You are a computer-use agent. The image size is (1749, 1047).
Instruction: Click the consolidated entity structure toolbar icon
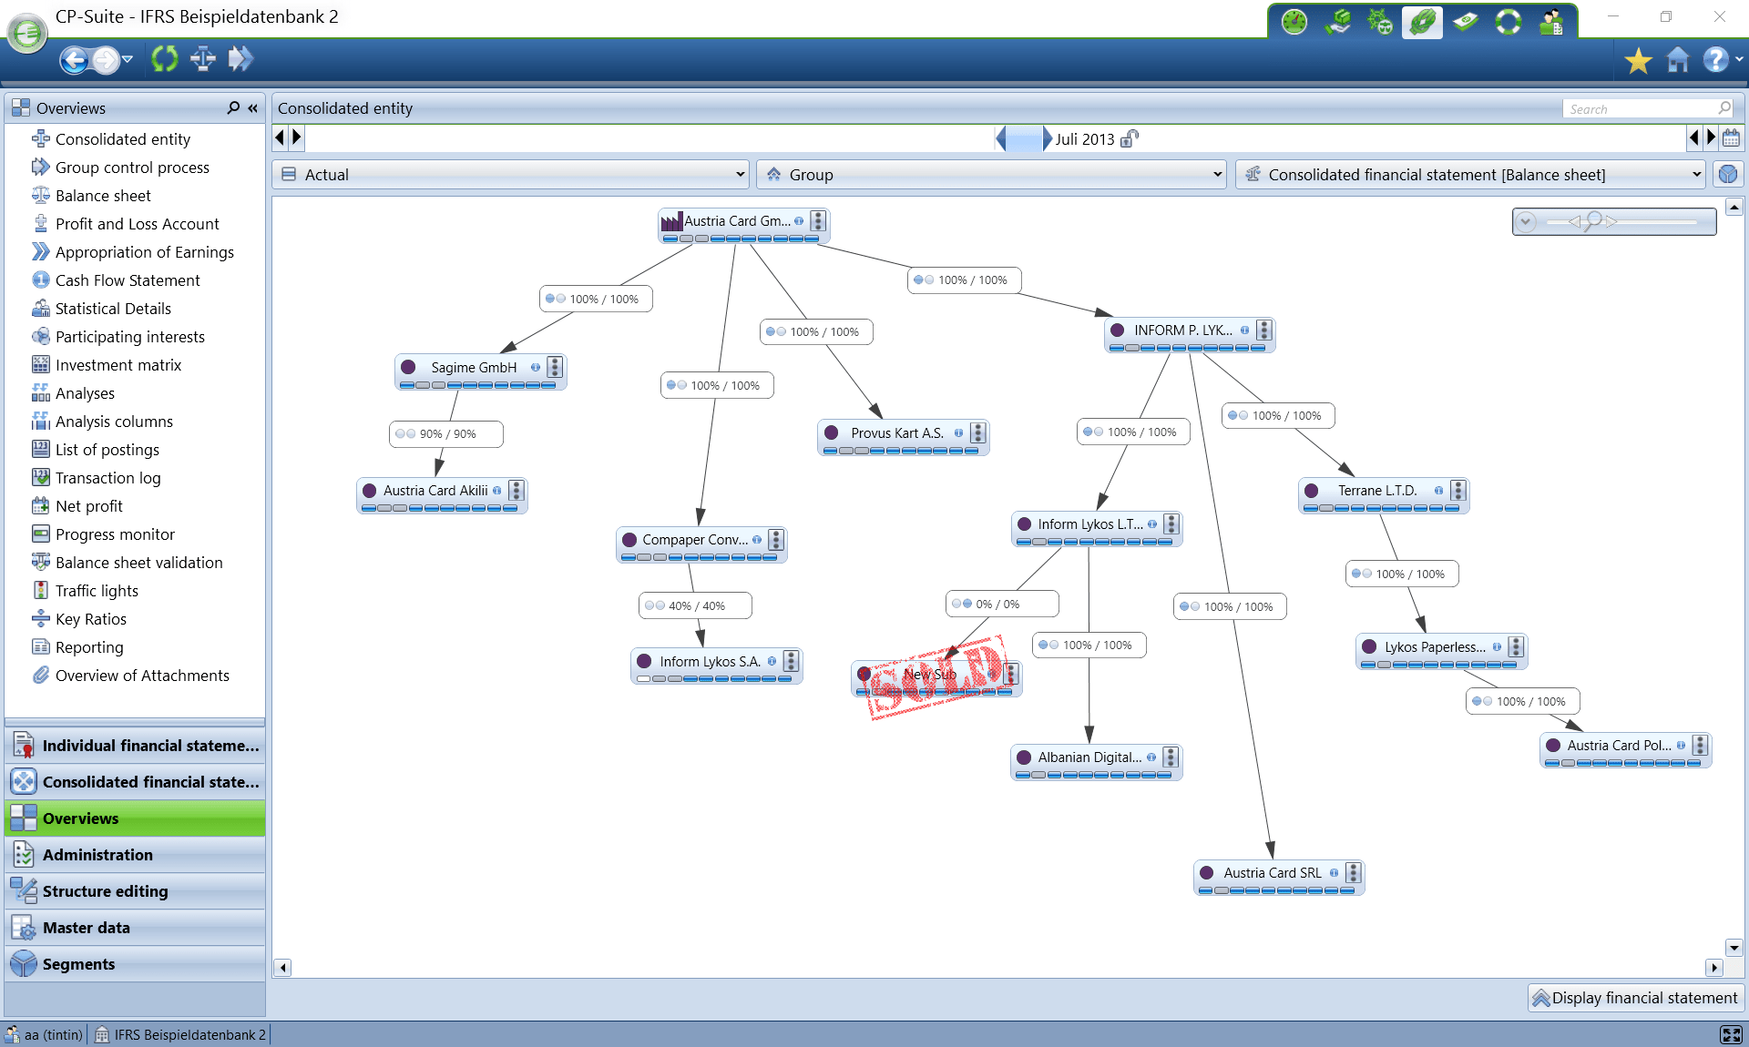[202, 59]
